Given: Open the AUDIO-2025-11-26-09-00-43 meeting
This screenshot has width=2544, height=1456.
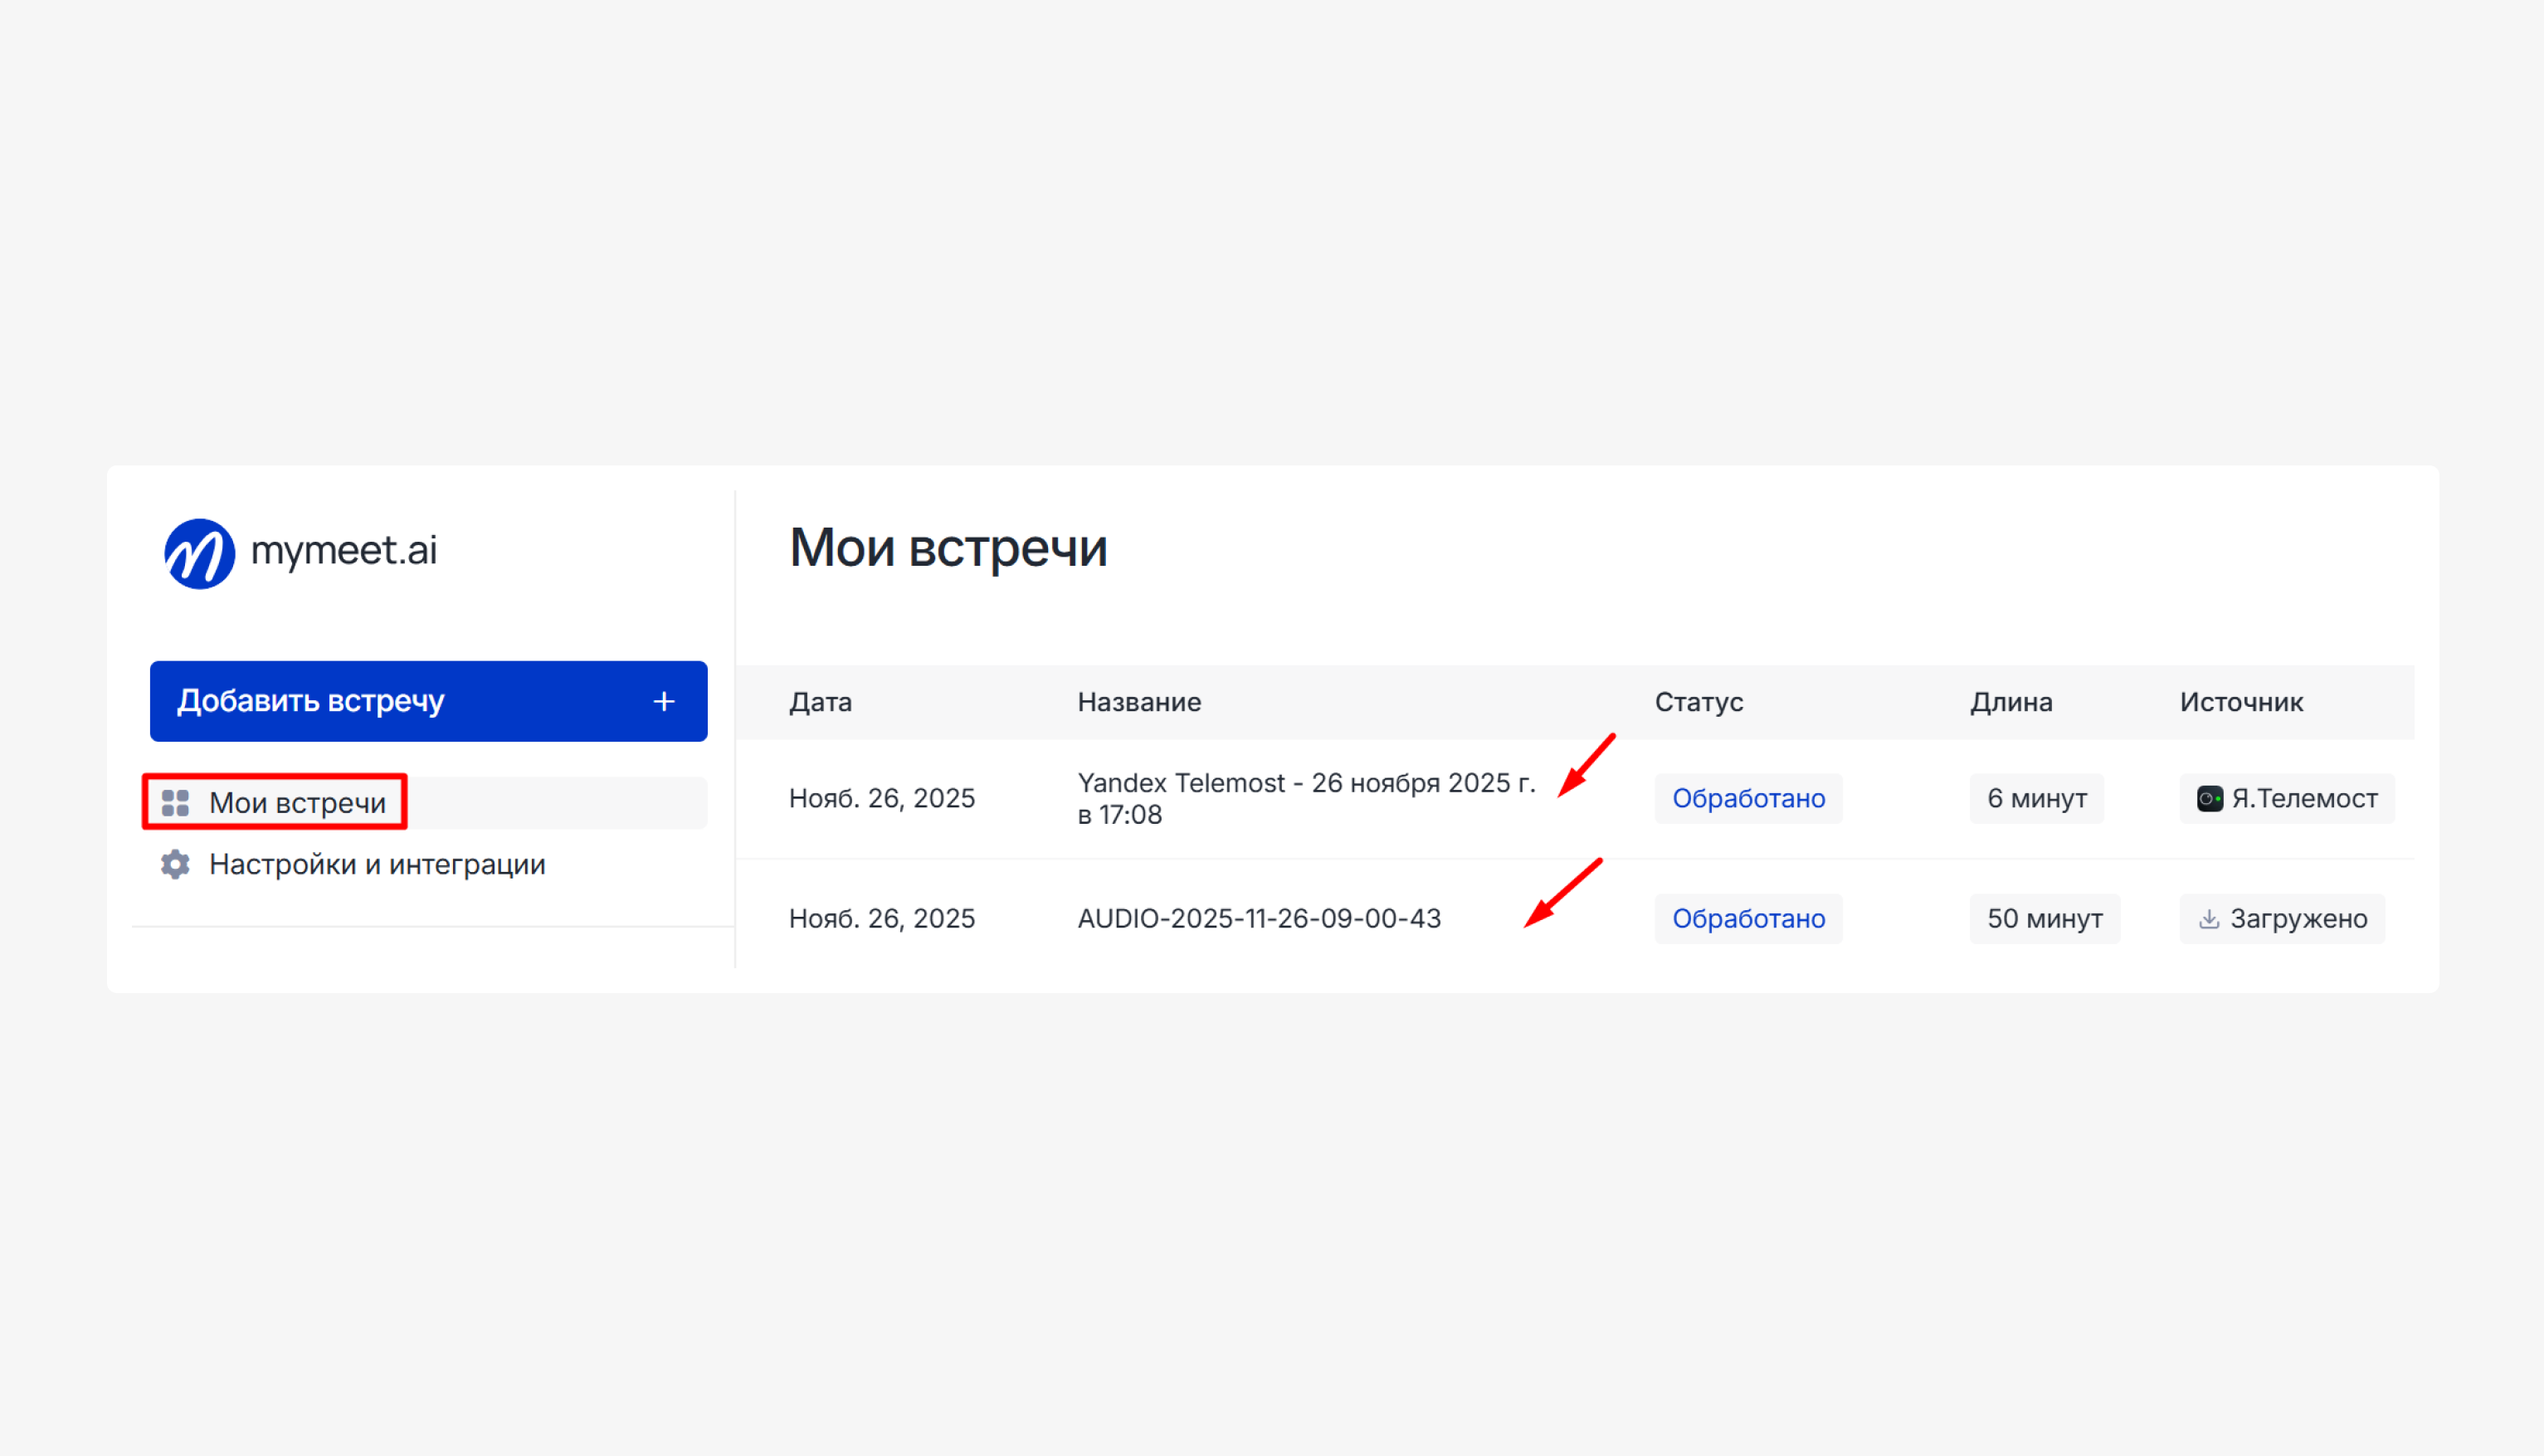Looking at the screenshot, I should (1259, 918).
